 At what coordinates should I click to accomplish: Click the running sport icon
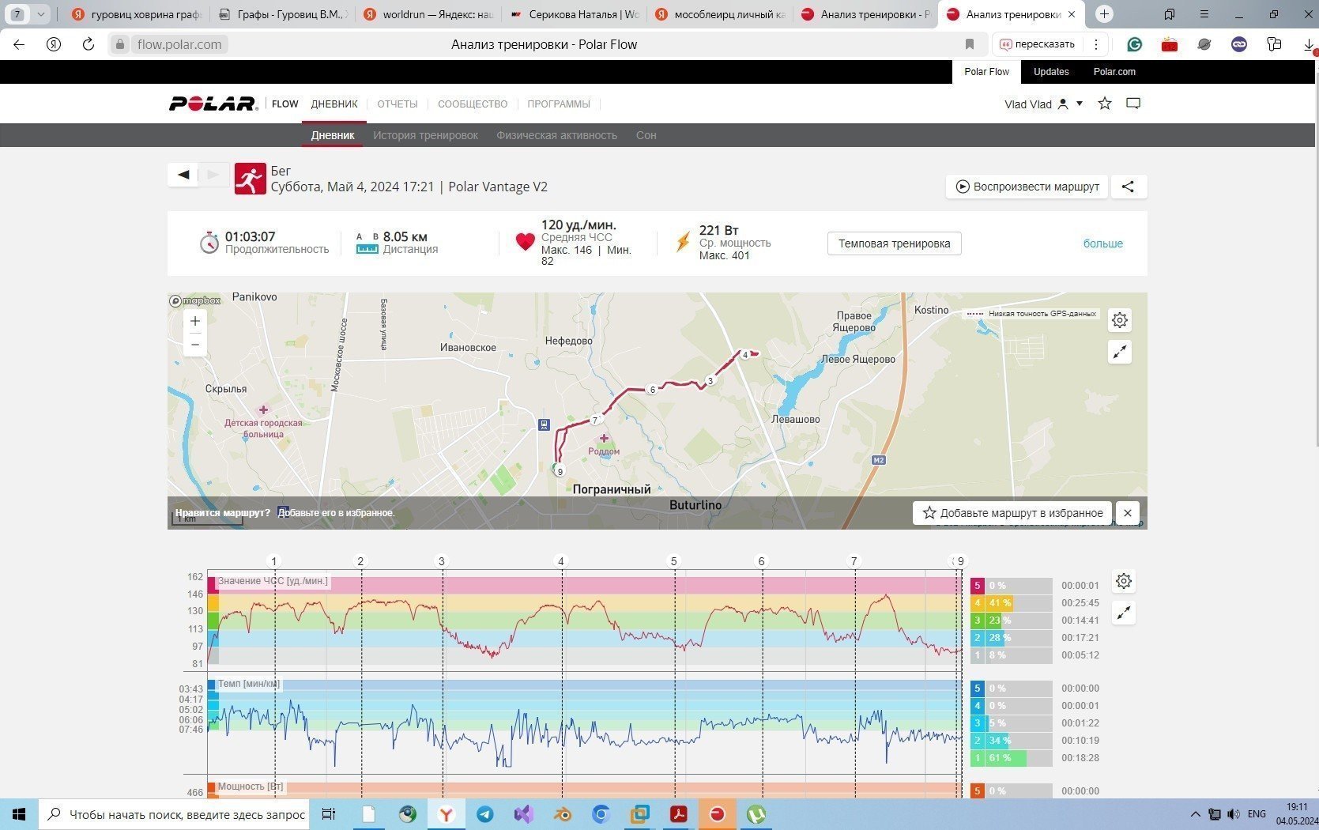point(250,179)
